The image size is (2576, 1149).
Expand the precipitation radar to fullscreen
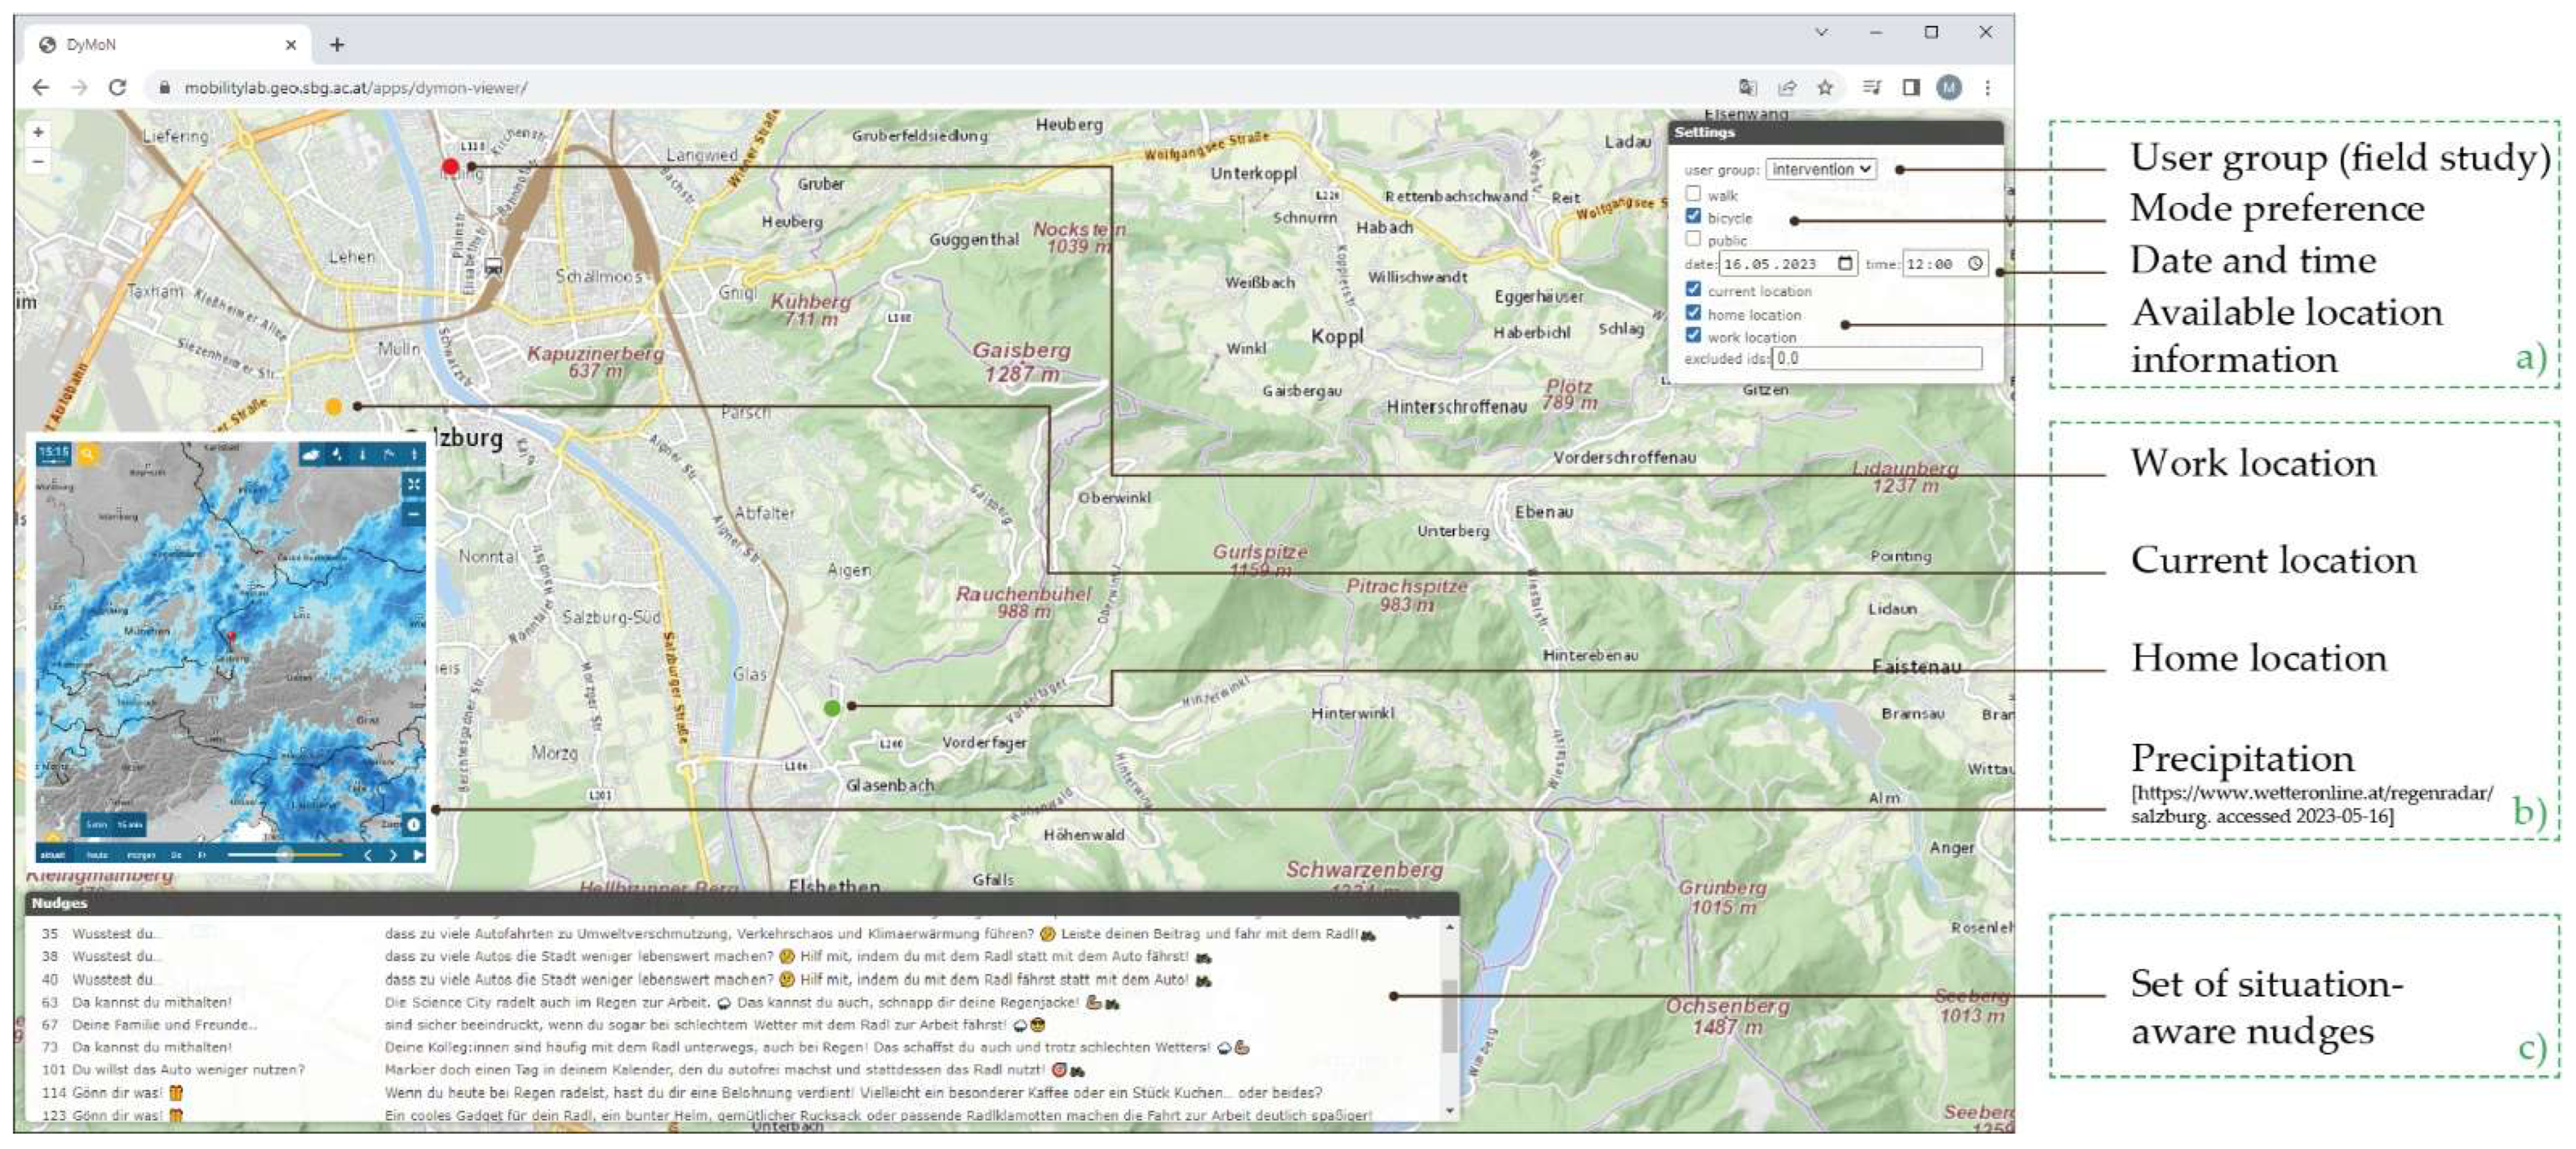pyautogui.click(x=413, y=483)
